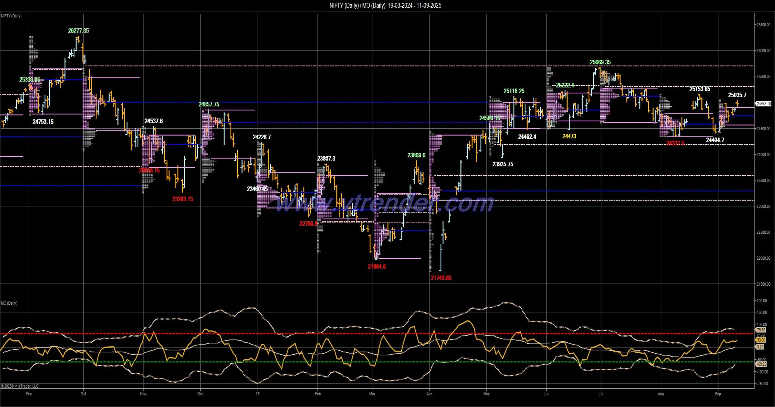Click the swing high label 26277.35
The image size is (775, 407).
[x=78, y=31]
